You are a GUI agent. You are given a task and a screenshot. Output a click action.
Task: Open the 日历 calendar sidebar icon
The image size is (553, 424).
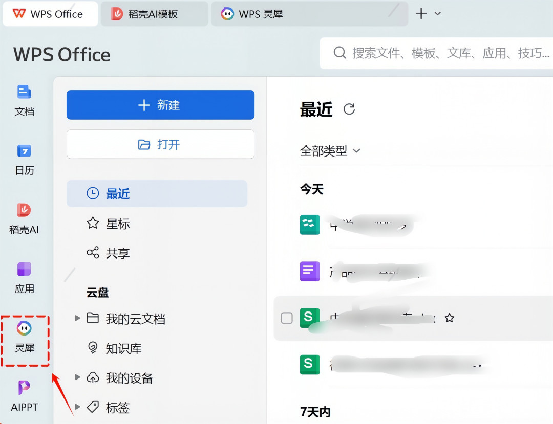point(24,160)
